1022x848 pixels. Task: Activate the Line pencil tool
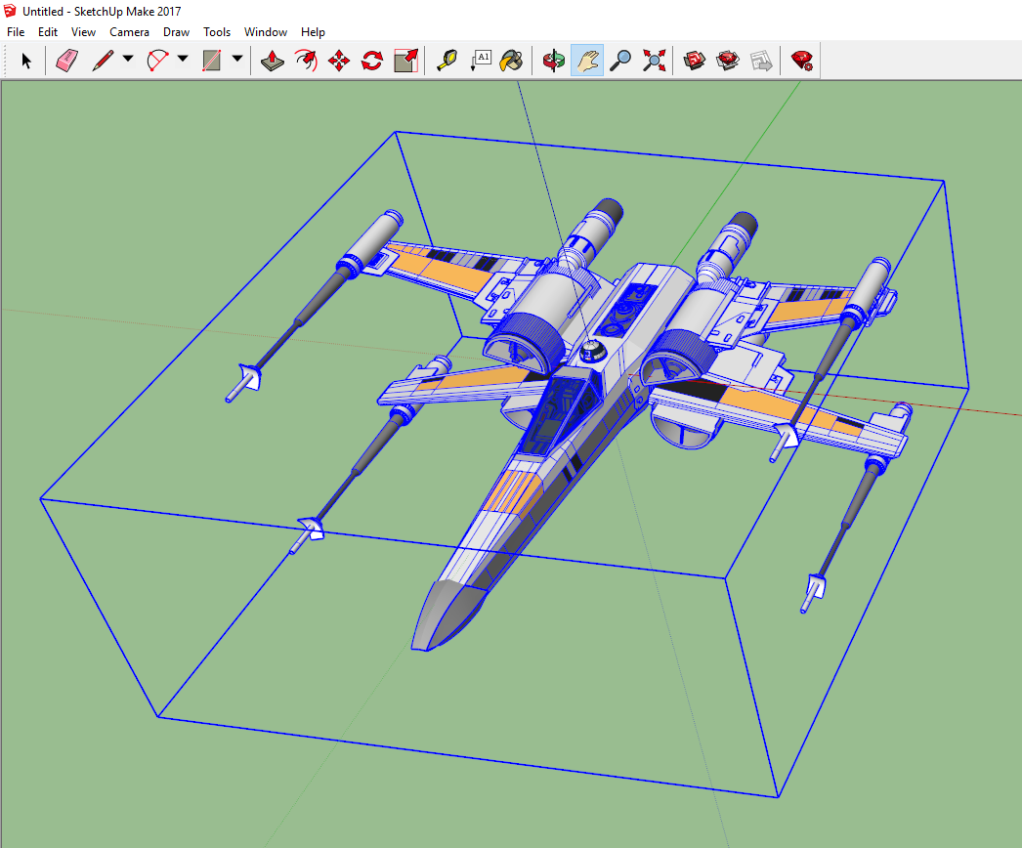click(103, 61)
